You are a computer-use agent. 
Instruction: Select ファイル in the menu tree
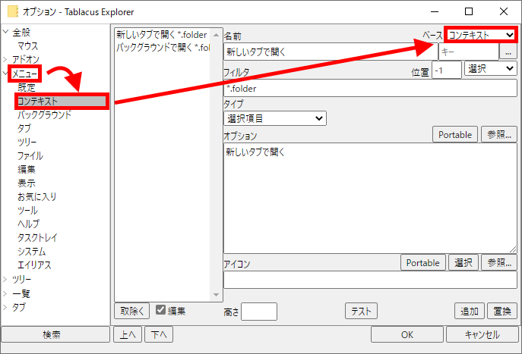(30, 155)
